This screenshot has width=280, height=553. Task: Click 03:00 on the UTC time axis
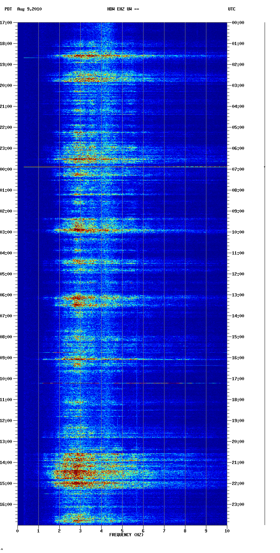[238, 86]
